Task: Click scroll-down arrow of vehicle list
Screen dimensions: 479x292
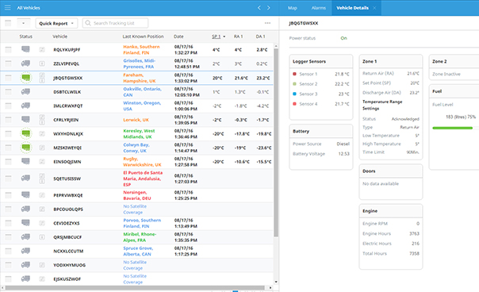Action: (x=276, y=282)
